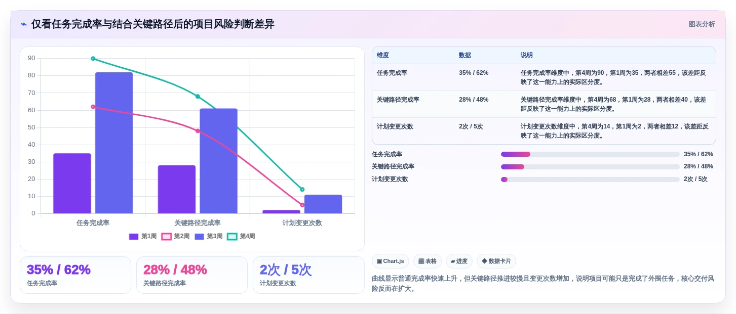736x314 pixels.
Task: Toggle the 第3周 legend swatch
Action: [200, 237]
